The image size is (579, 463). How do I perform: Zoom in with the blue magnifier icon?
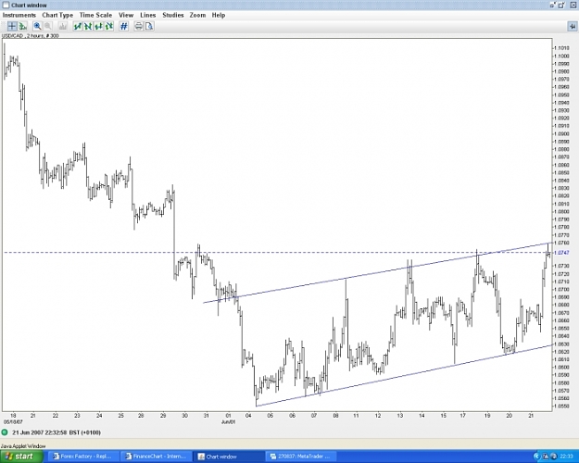[x=37, y=26]
